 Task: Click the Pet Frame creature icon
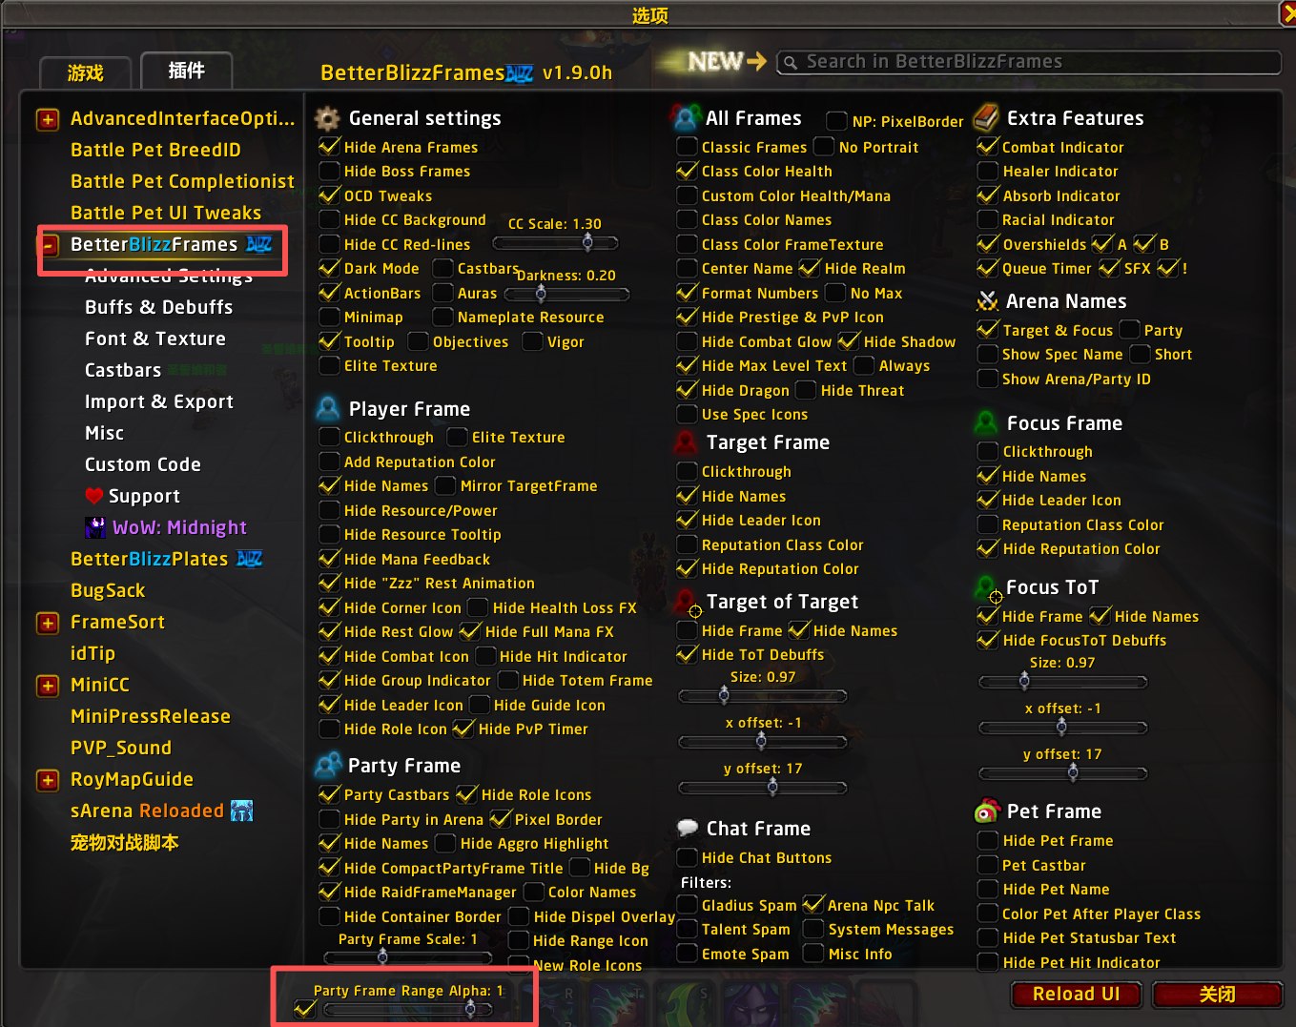tap(986, 811)
